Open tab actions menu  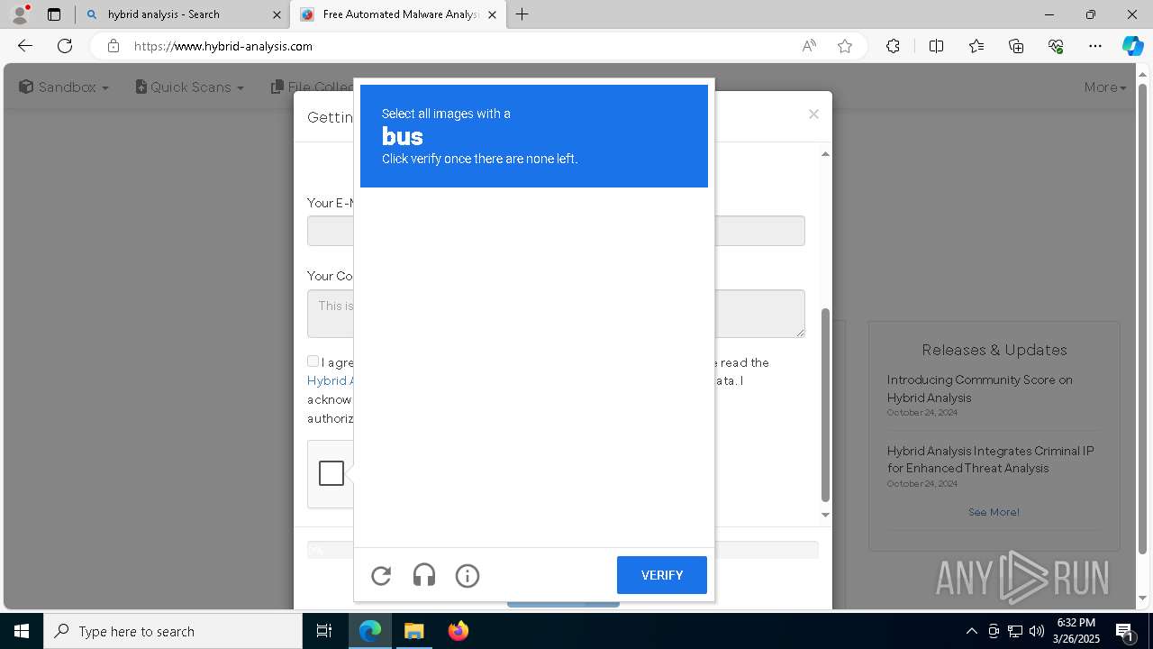(54, 14)
